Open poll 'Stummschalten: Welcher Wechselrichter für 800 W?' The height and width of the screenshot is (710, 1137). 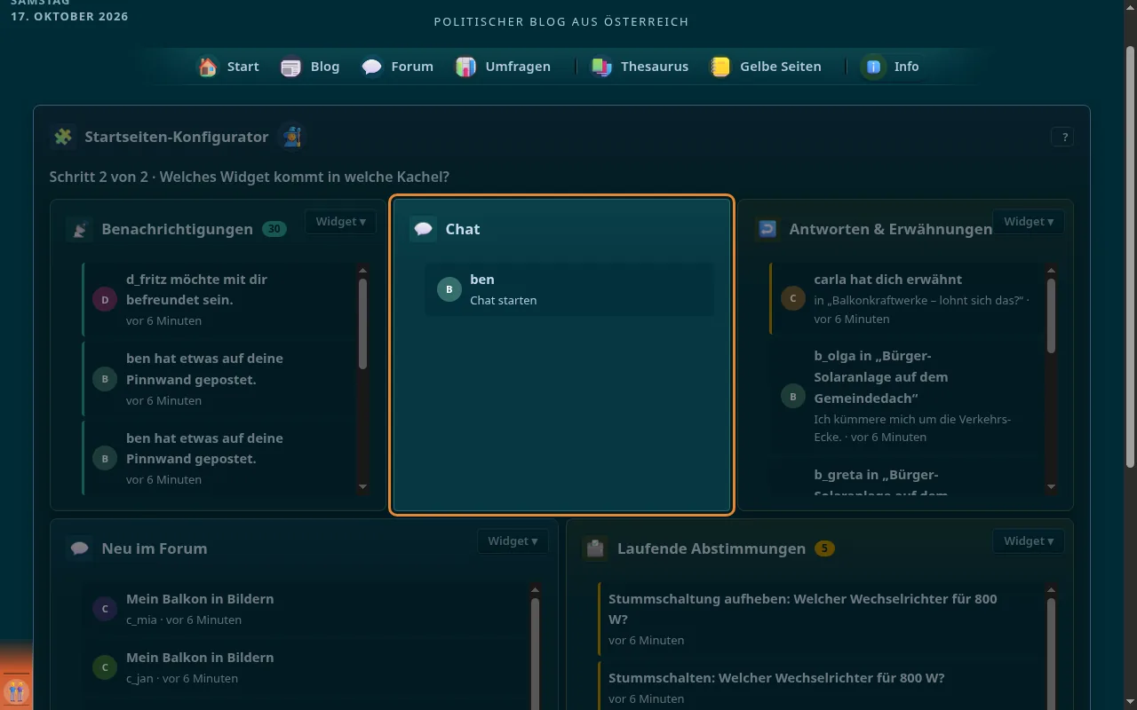click(817, 688)
